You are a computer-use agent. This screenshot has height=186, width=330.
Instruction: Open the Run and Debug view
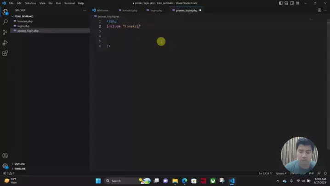(x=5, y=43)
